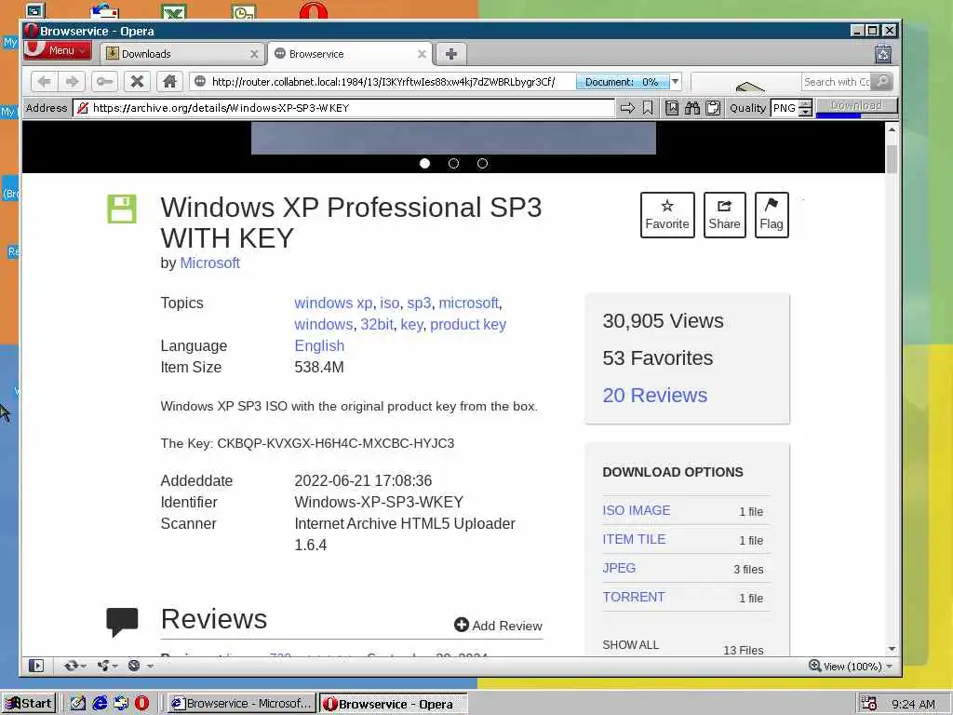Open the English language link
Image resolution: width=953 pixels, height=715 pixels.
point(319,345)
